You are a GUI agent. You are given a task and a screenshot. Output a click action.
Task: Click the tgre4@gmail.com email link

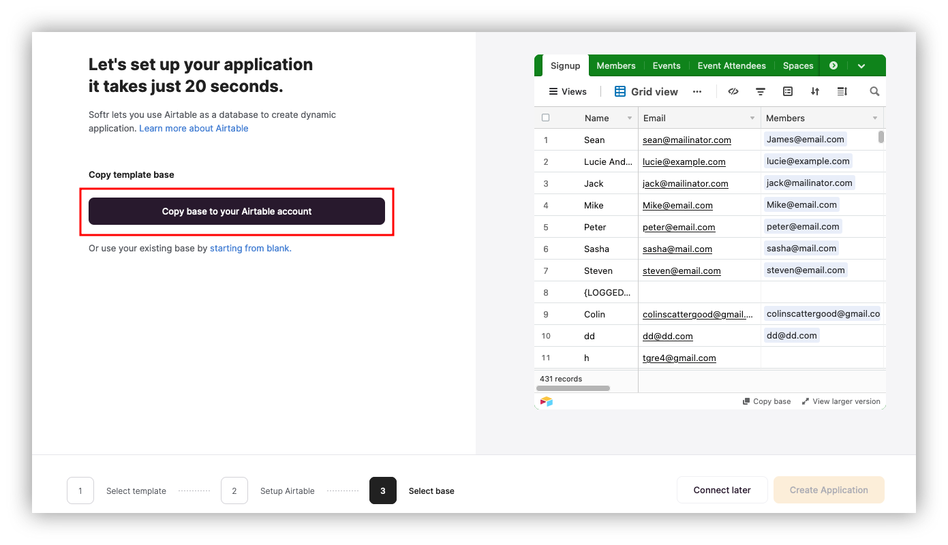679,358
